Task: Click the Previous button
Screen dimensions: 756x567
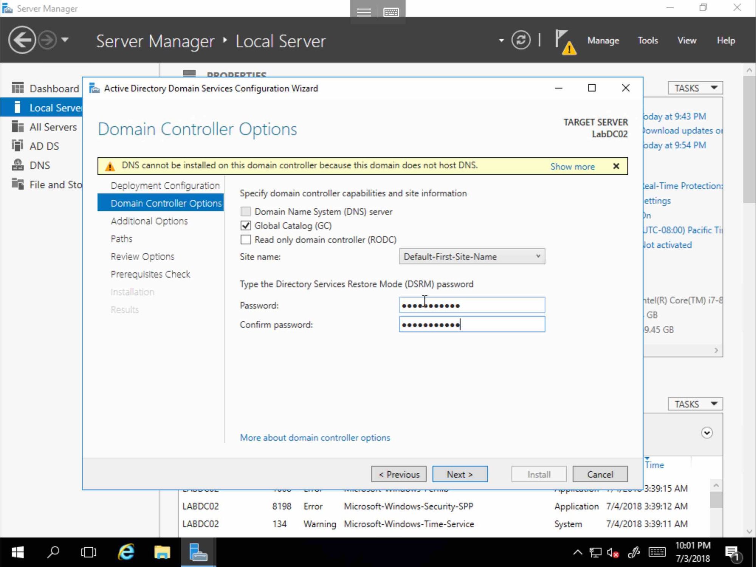Action: pos(399,474)
